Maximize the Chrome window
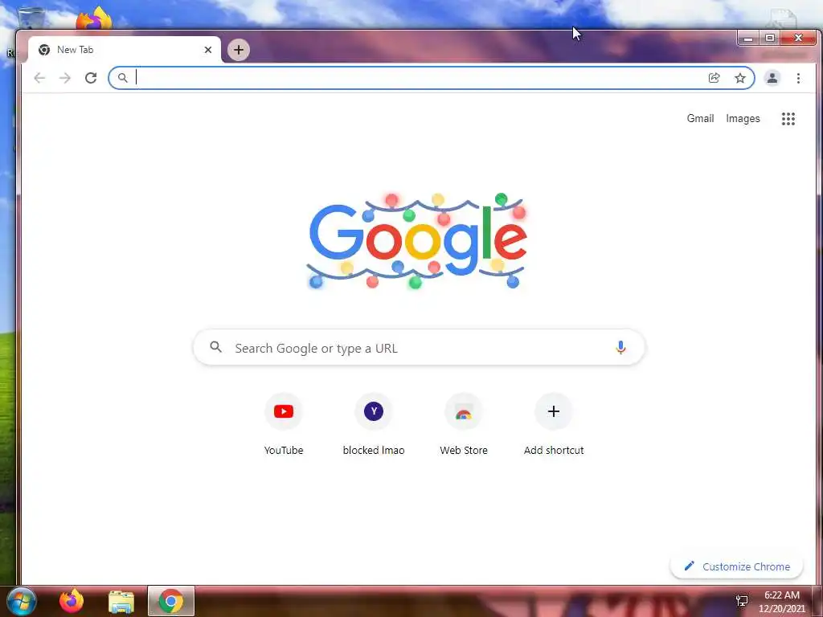Image resolution: width=823 pixels, height=617 pixels. (x=770, y=38)
